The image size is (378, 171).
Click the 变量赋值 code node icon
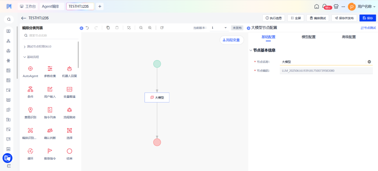(x=69, y=89)
